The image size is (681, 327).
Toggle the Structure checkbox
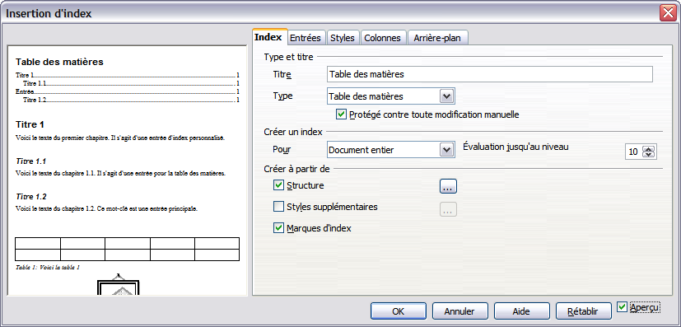pyautogui.click(x=278, y=185)
